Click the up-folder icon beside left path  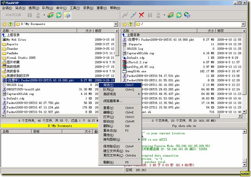pyautogui.click(x=11, y=24)
